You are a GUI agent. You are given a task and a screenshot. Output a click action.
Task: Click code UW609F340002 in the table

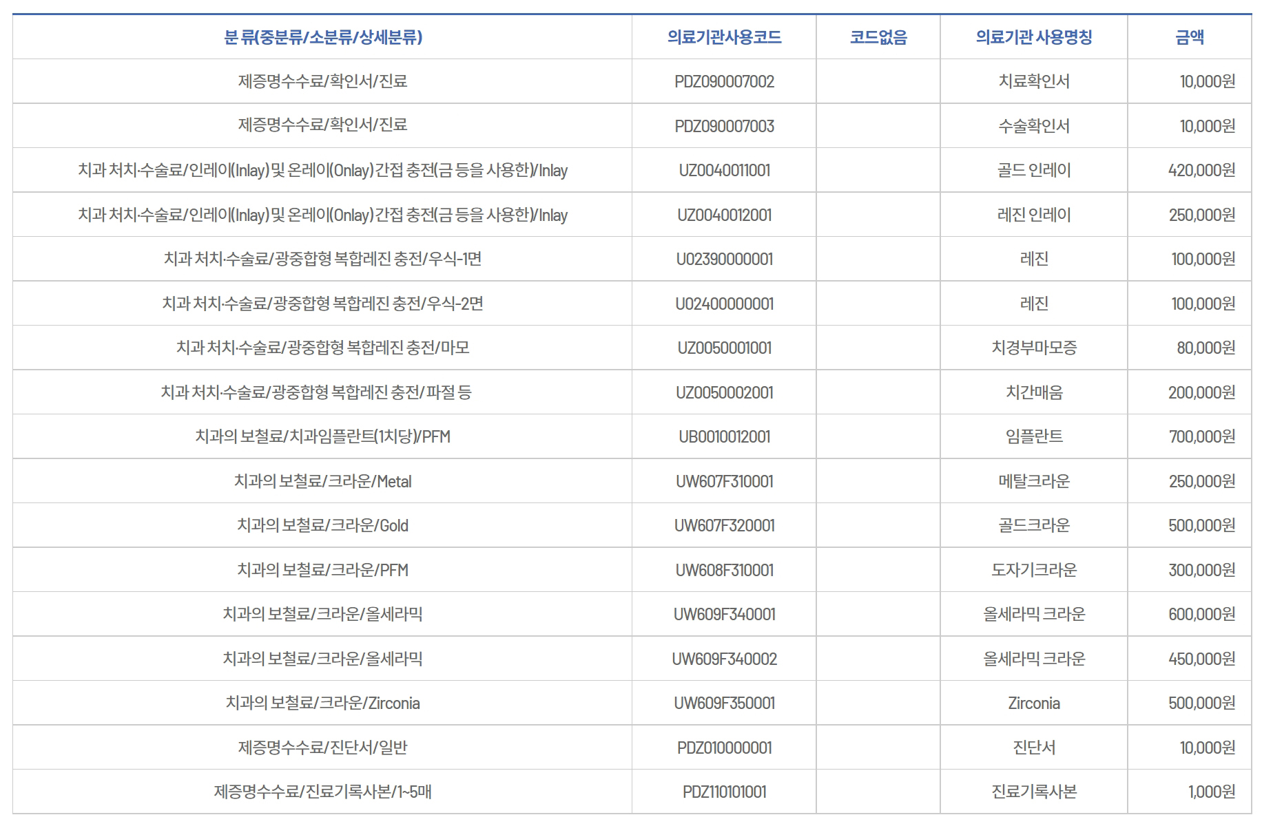(x=724, y=659)
